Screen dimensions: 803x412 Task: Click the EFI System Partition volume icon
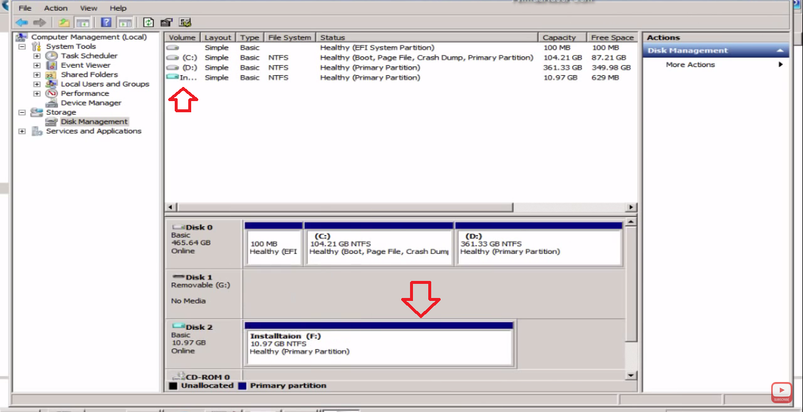[172, 48]
